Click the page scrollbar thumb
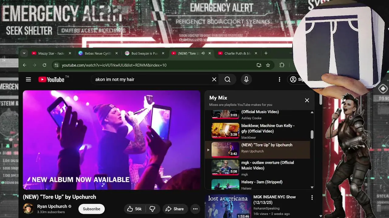The image size is (389, 218). [321, 100]
